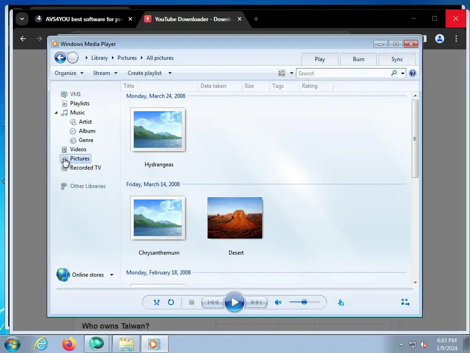
Task: Mute the volume with the speaker icon
Action: (x=278, y=302)
